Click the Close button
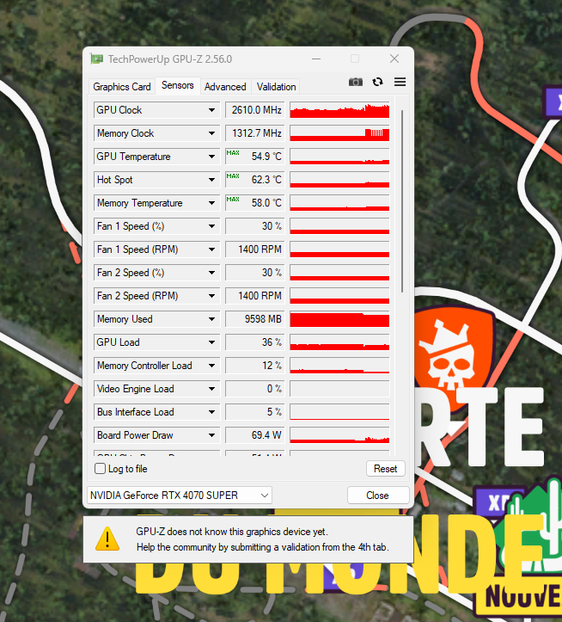562x622 pixels. 378,495
